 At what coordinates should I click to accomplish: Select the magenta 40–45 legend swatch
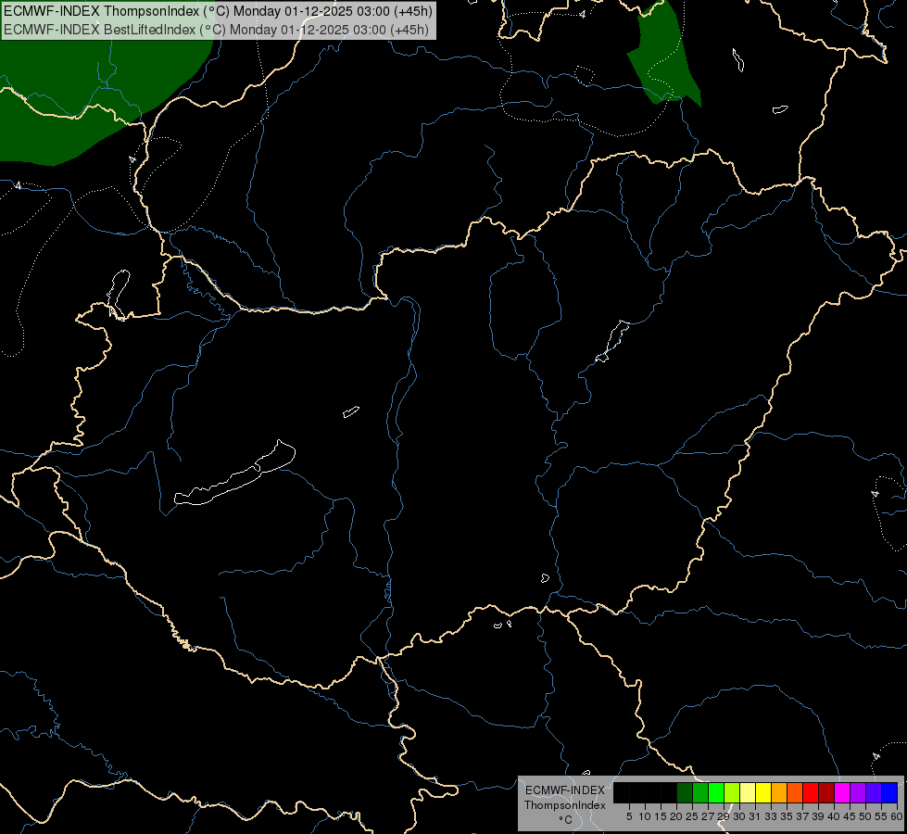pos(842,792)
